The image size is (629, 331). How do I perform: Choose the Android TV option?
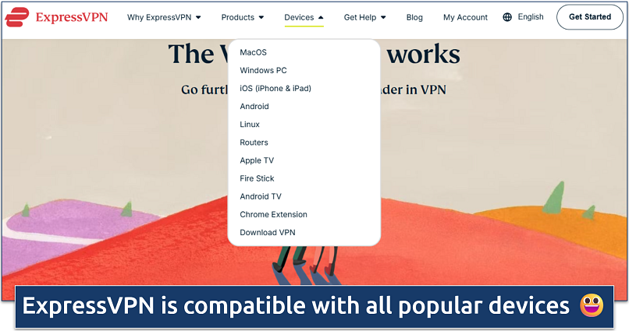[261, 196]
